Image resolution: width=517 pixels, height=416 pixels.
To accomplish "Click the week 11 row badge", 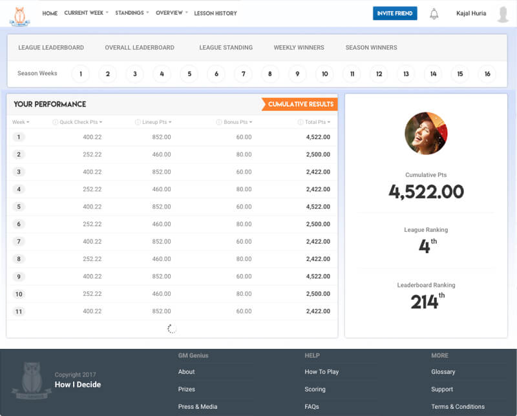I will point(19,311).
